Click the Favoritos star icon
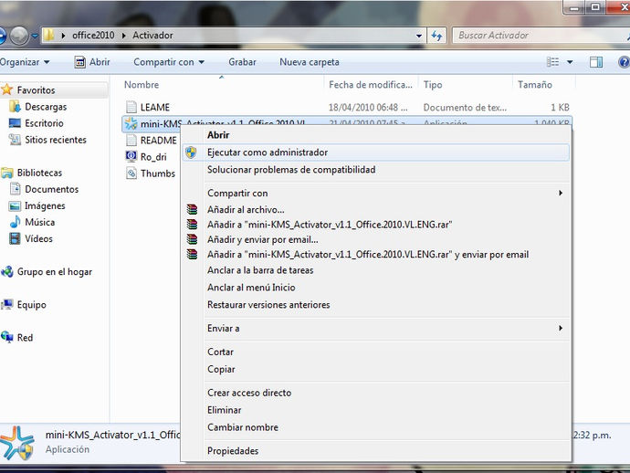The width and height of the screenshot is (630, 473). click(6, 89)
